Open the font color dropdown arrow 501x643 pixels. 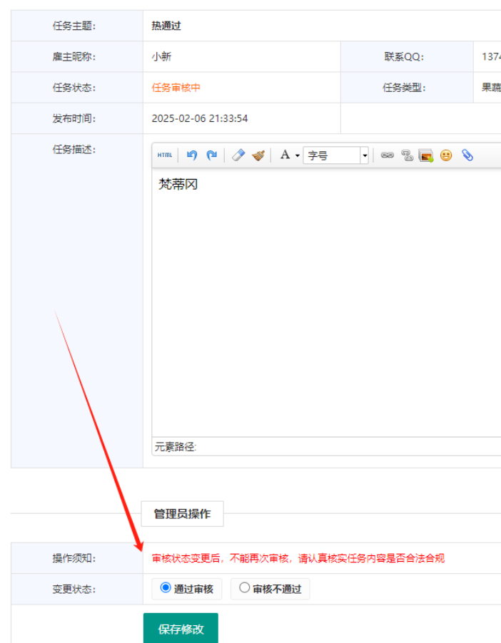tap(298, 155)
